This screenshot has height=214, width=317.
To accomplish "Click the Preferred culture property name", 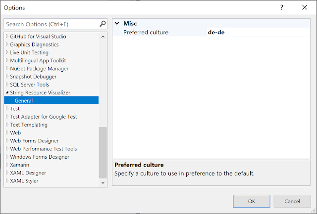I will pyautogui.click(x=146, y=32).
